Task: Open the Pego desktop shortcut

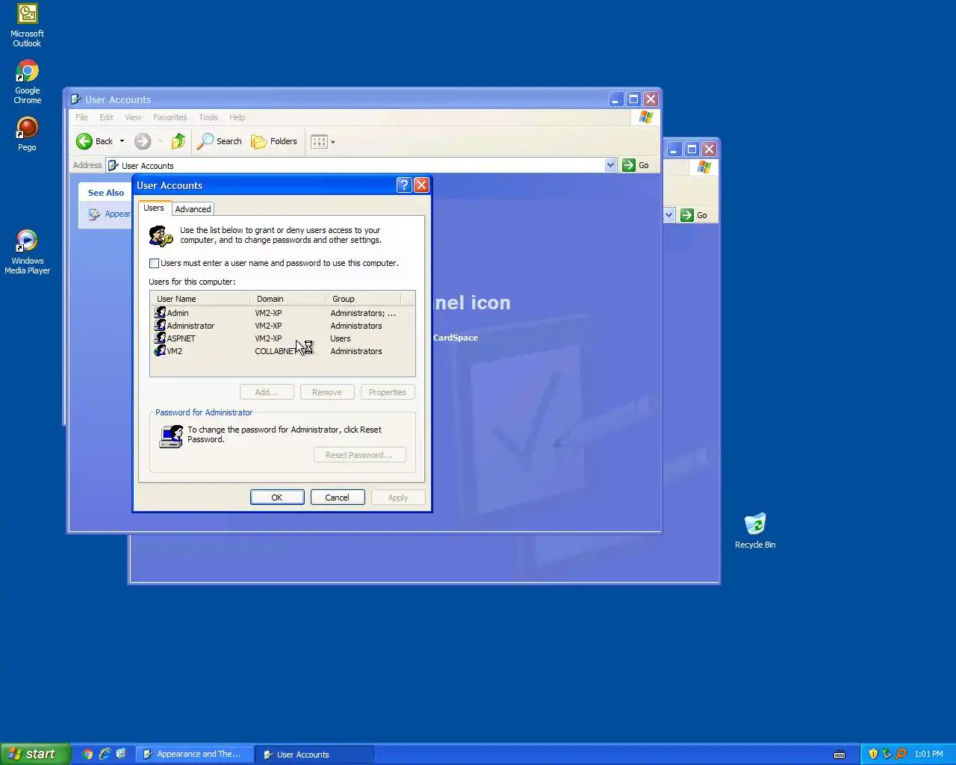Action: [x=27, y=134]
